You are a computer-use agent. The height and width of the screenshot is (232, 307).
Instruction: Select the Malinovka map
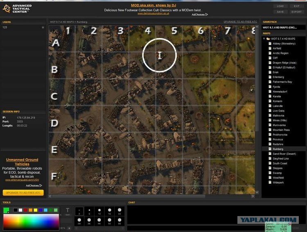pos(278,116)
